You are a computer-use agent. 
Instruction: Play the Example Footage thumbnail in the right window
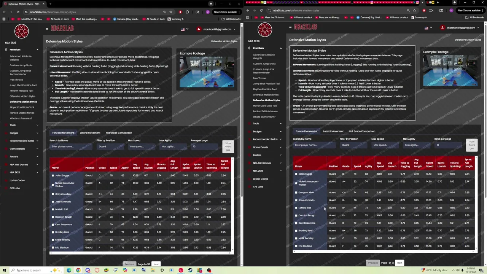click(450, 71)
